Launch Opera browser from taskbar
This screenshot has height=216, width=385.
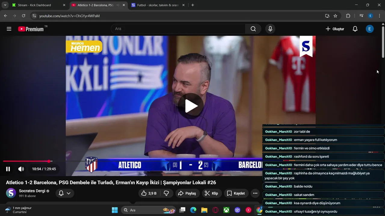215,210
